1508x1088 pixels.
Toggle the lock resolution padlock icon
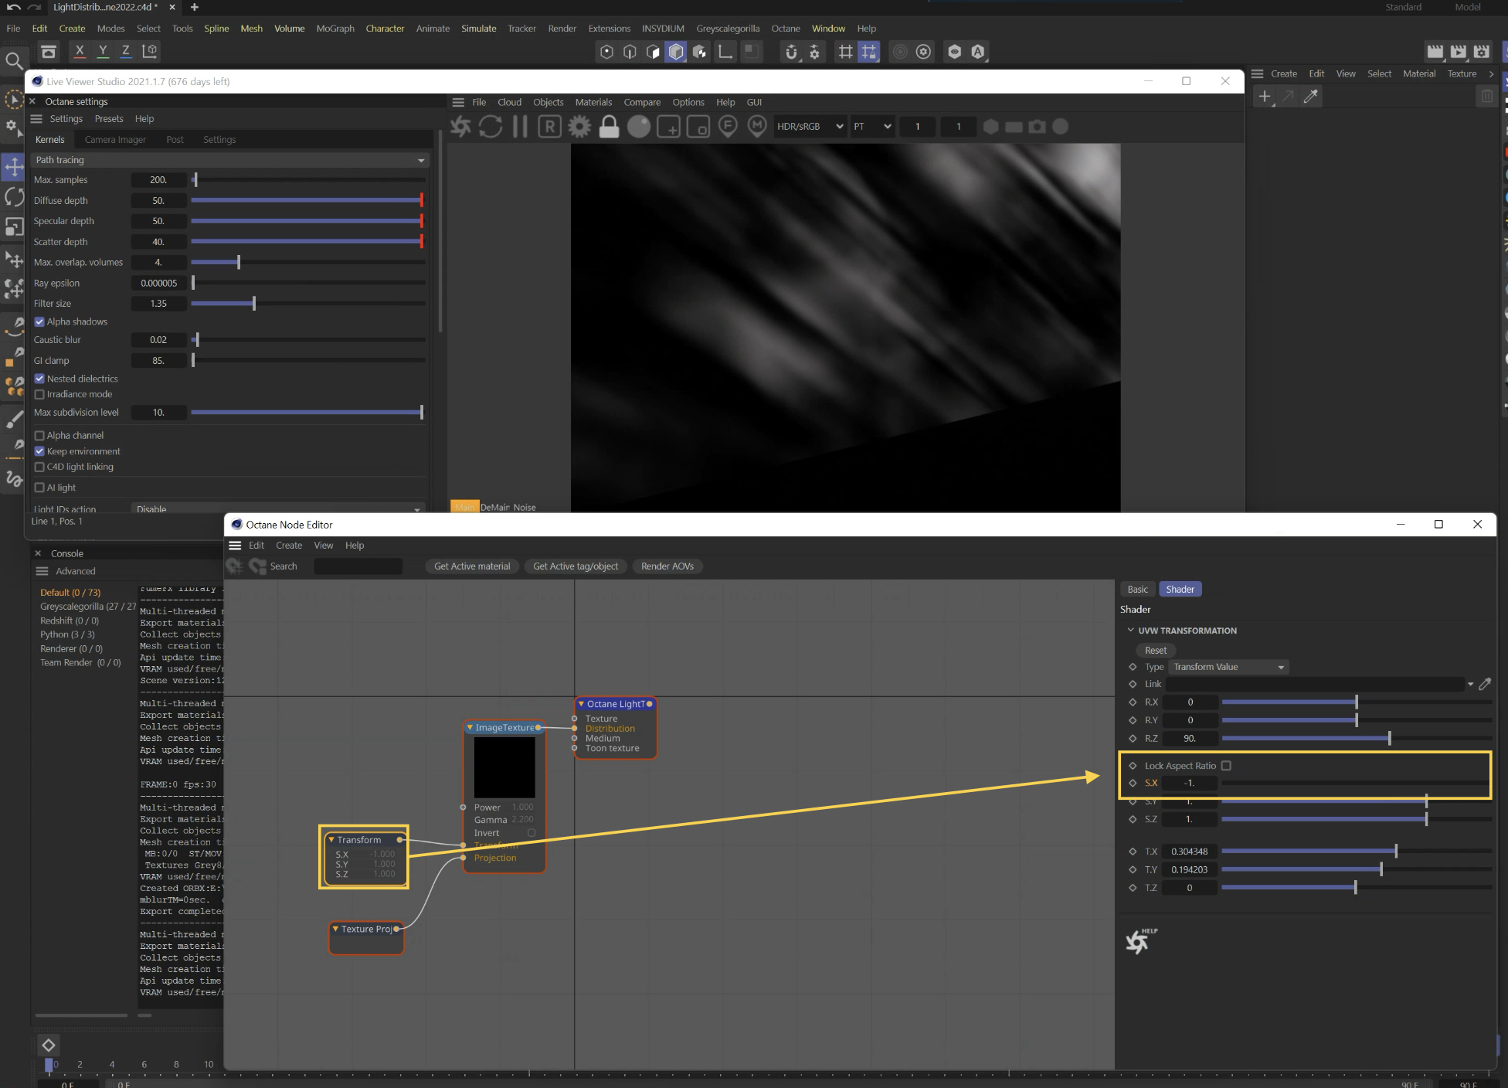click(x=609, y=127)
